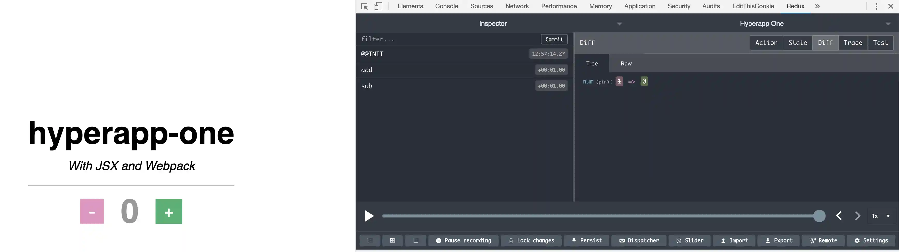The image size is (899, 252).
Task: Click the pink minus button
Action: 92,211
